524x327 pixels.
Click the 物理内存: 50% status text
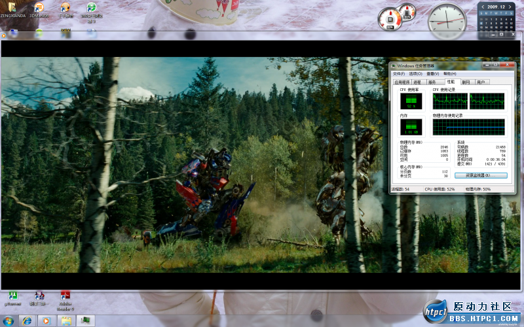(x=478, y=189)
